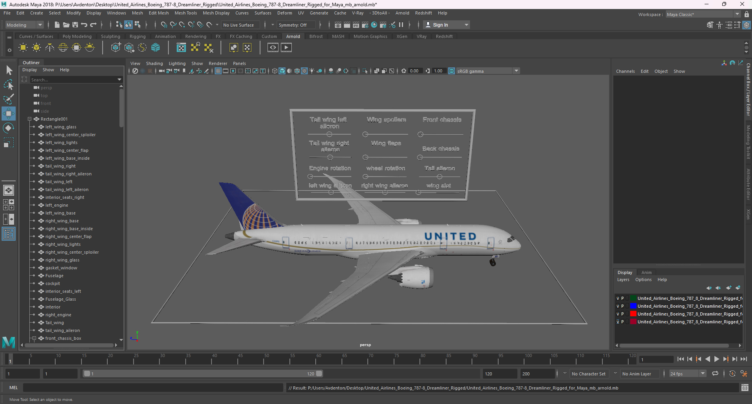Create an Arnold Area Light
Viewport: 752px width, 404px height.
23,48
